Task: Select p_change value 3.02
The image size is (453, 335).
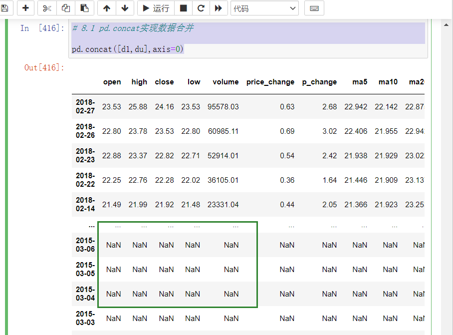Action: tap(330, 131)
